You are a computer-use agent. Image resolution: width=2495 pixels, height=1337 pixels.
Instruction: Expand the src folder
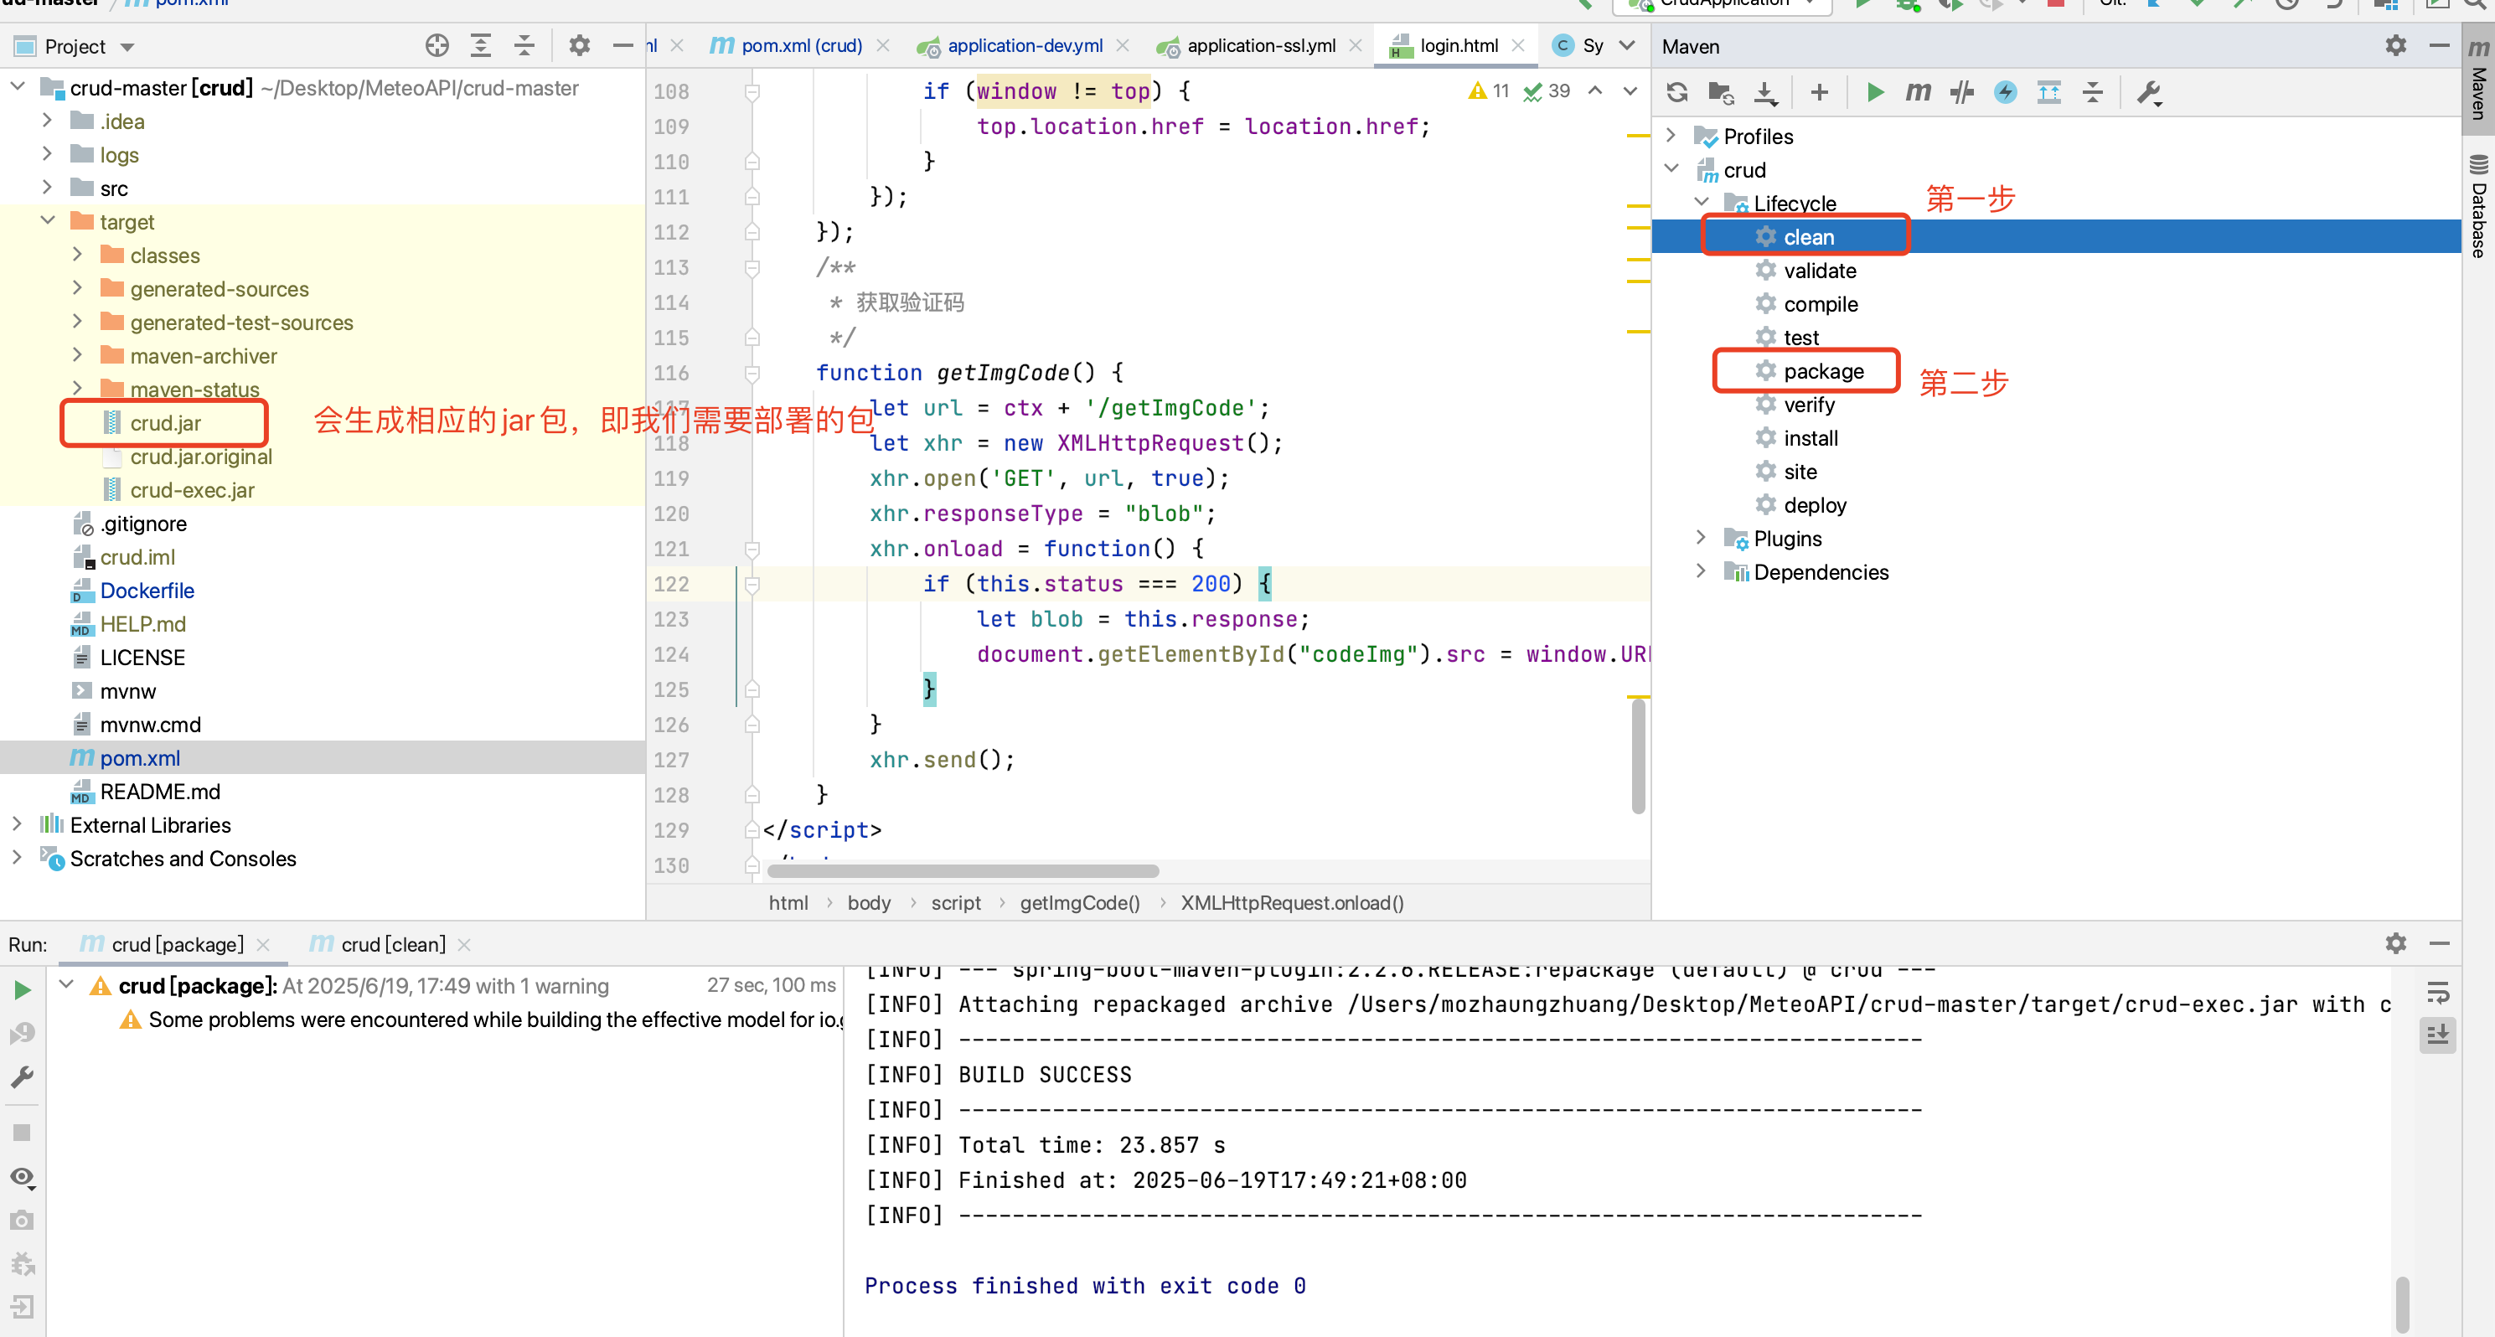[x=46, y=188]
